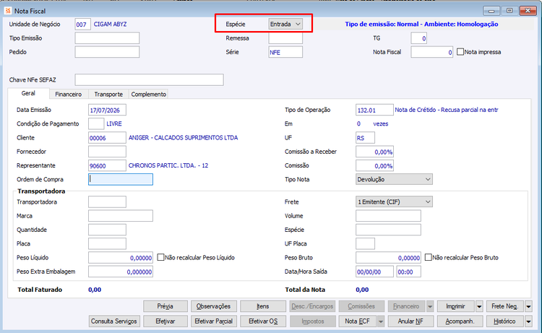Click the Observações button

pos(214,306)
